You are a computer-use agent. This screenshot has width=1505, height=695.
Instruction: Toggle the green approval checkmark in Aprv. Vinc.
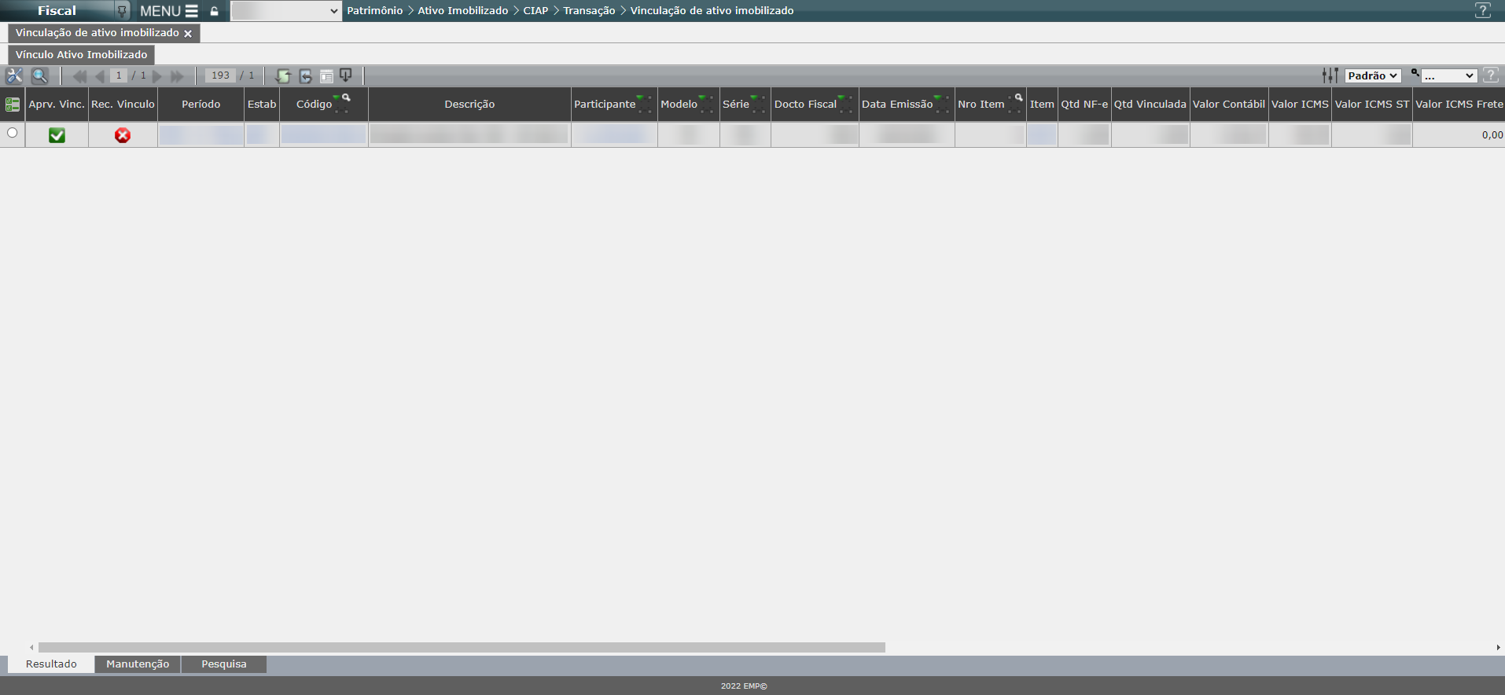point(57,135)
